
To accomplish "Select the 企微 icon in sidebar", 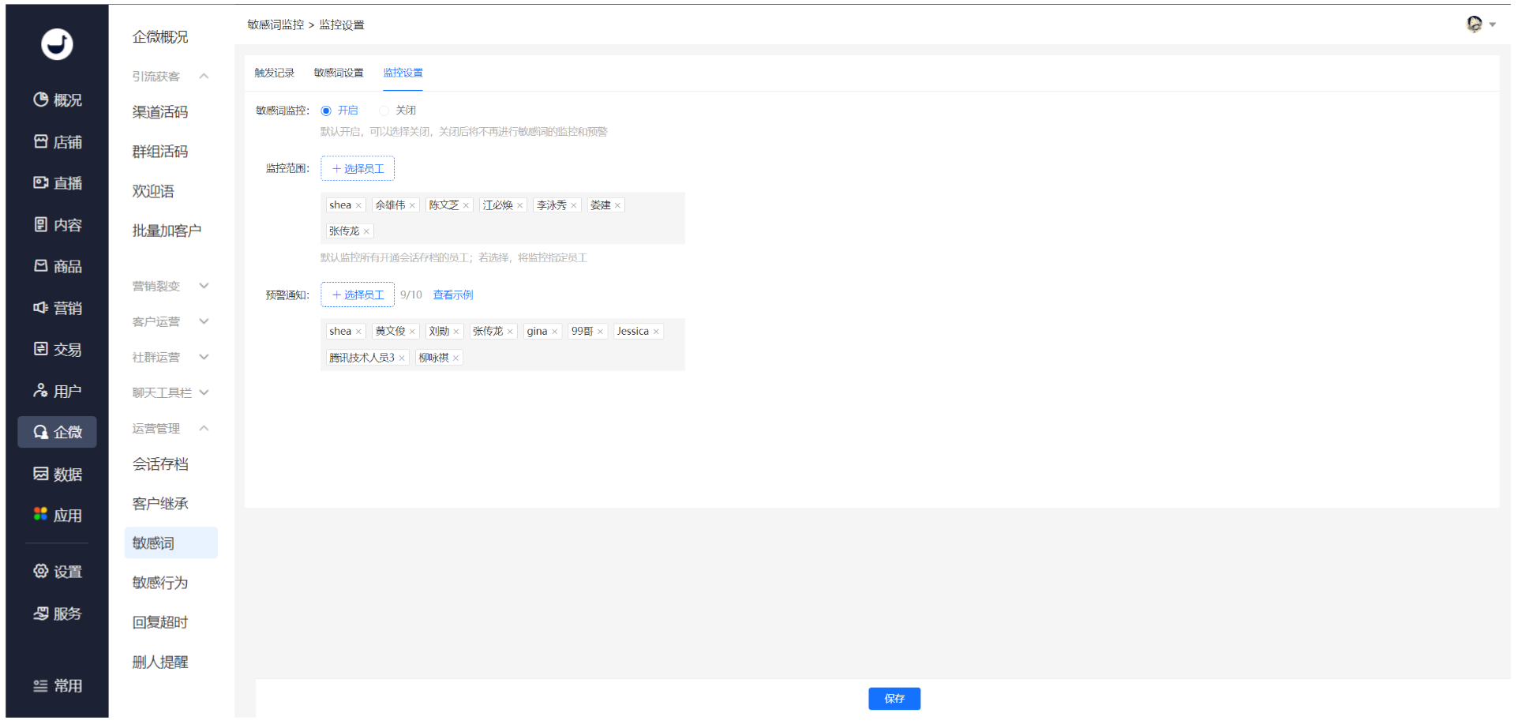I will click(x=40, y=432).
